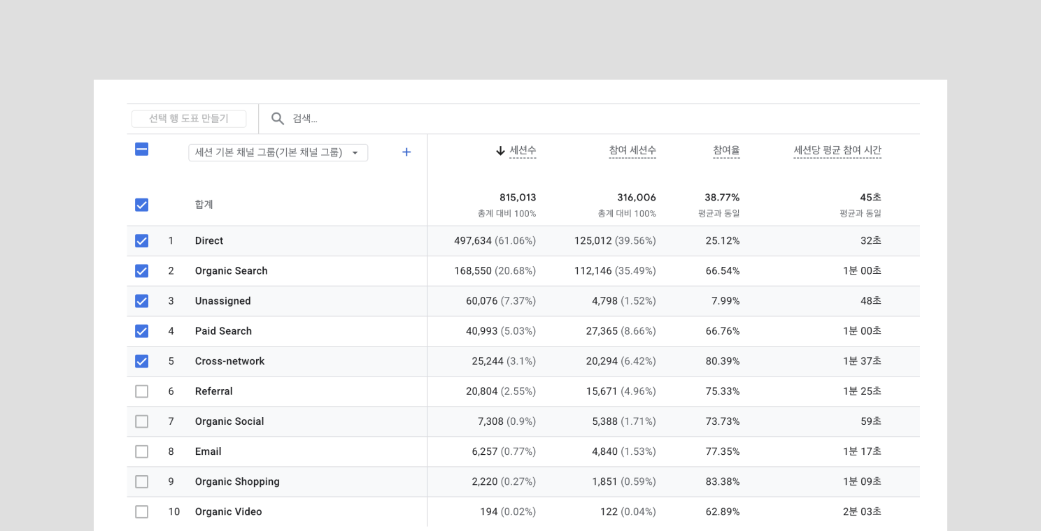1041x531 pixels.
Task: Sort by the 참여 세션수 column header
Action: pos(632,150)
